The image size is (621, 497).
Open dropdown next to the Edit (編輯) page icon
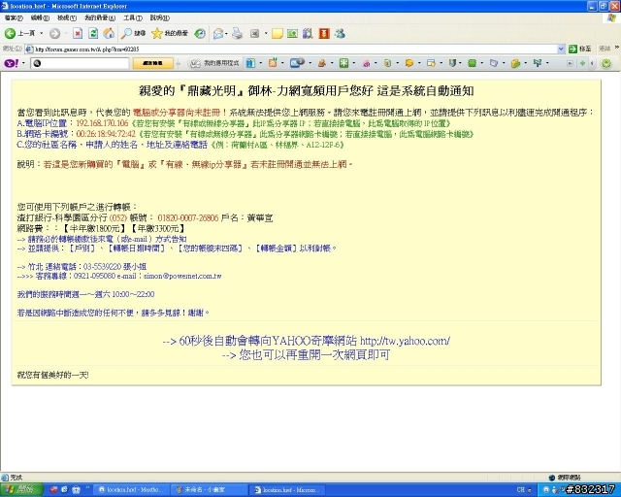[x=266, y=34]
